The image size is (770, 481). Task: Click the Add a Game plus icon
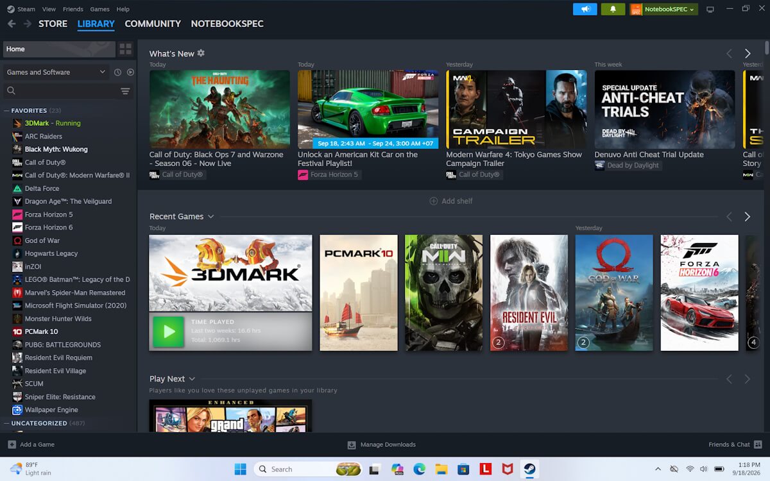12,444
